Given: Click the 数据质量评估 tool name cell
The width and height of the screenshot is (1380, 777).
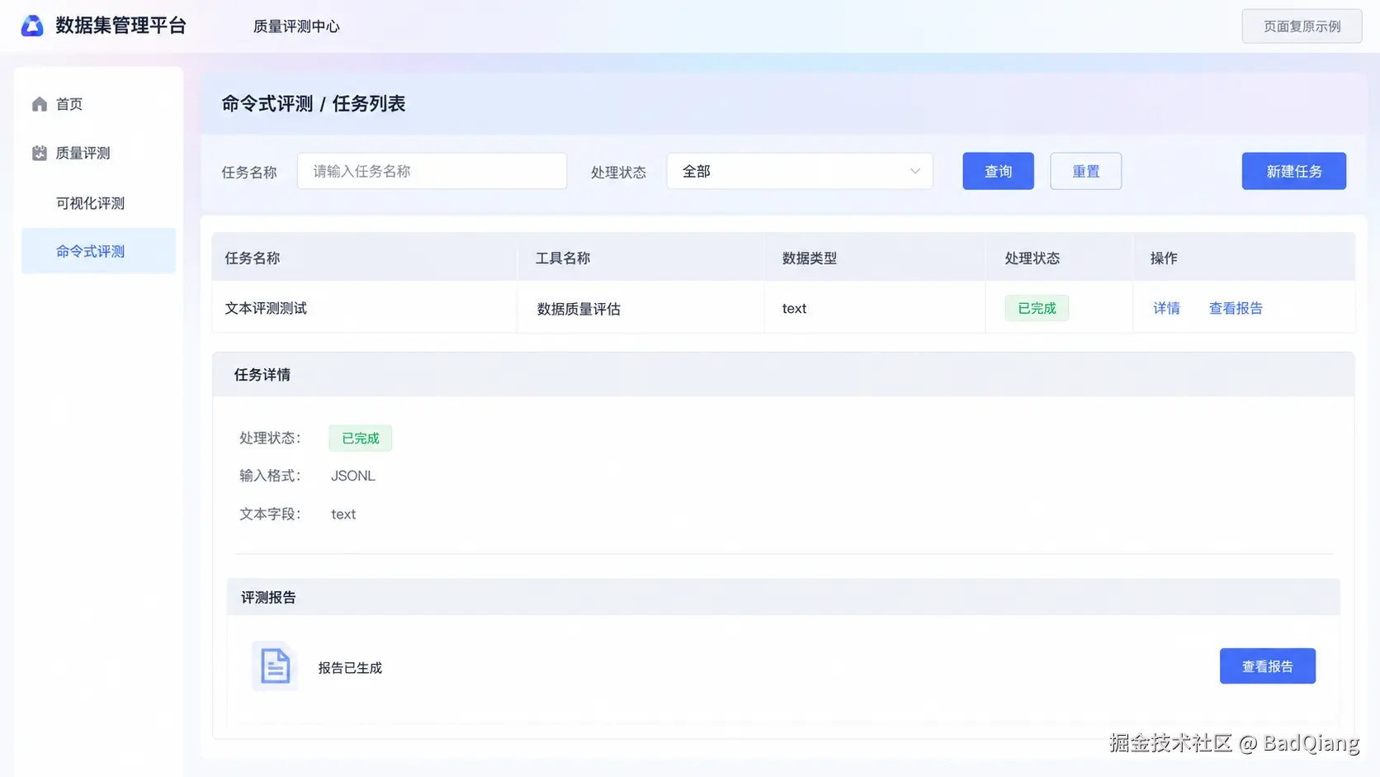Looking at the screenshot, I should click(640, 308).
